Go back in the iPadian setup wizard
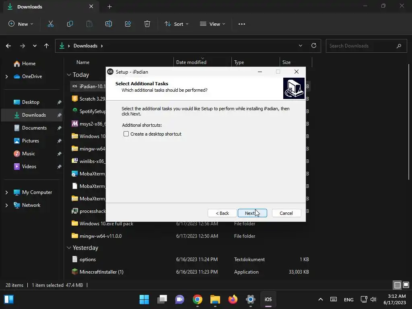The height and width of the screenshot is (309, 412). tap(222, 213)
